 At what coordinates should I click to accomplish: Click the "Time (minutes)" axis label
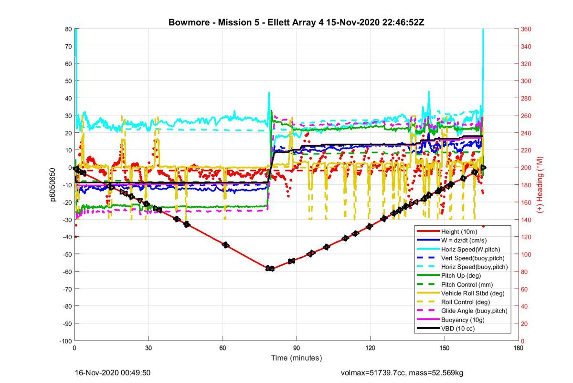click(x=297, y=358)
